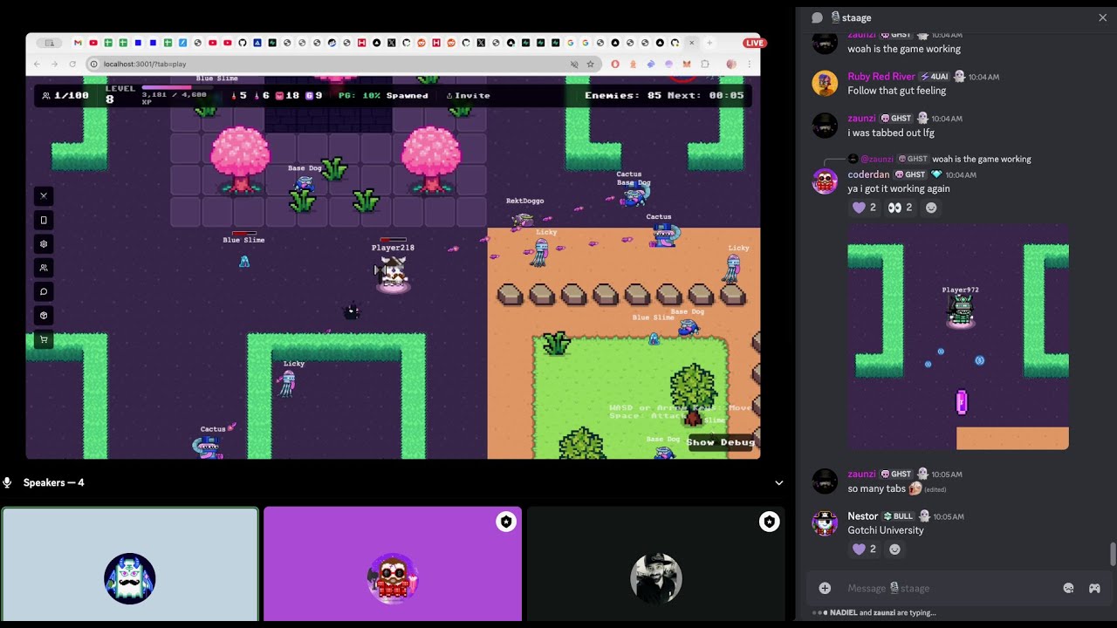
Task: Click the BULL tag next to Nestor
Action: (x=898, y=516)
